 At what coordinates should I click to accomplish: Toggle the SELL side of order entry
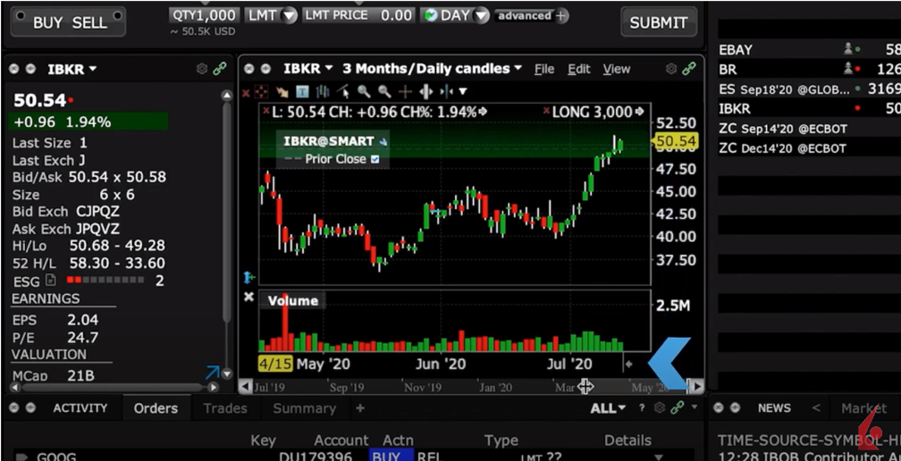coord(89,22)
